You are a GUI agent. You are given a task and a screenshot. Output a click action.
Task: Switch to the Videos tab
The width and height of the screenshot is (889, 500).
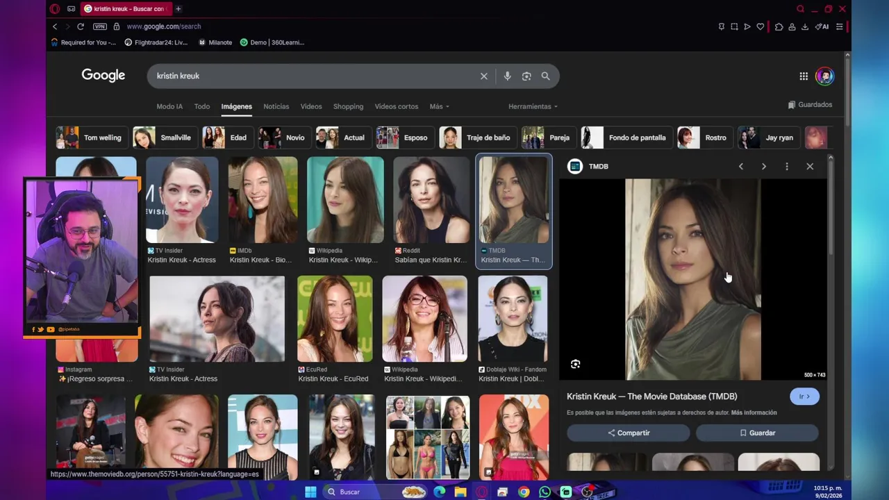[x=311, y=106]
